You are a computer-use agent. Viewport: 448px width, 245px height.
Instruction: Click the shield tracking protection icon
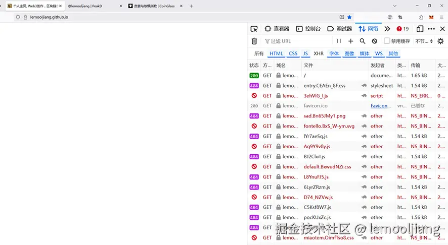coord(18,17)
